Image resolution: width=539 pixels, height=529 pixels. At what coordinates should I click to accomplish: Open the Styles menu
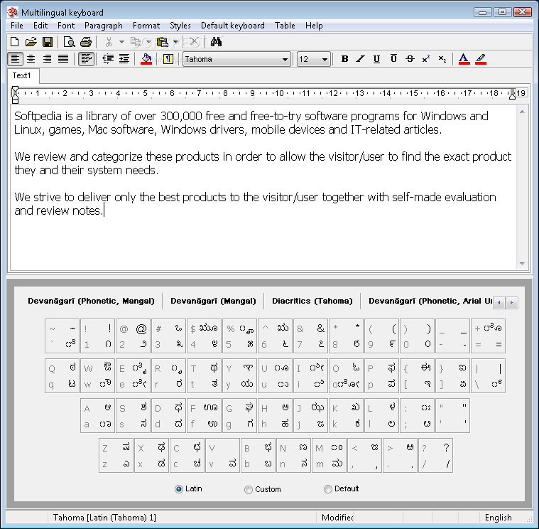[180, 26]
